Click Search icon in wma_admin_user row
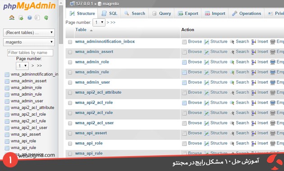Image resolution: width=284 pixels, height=171 pixels. pos(232,82)
